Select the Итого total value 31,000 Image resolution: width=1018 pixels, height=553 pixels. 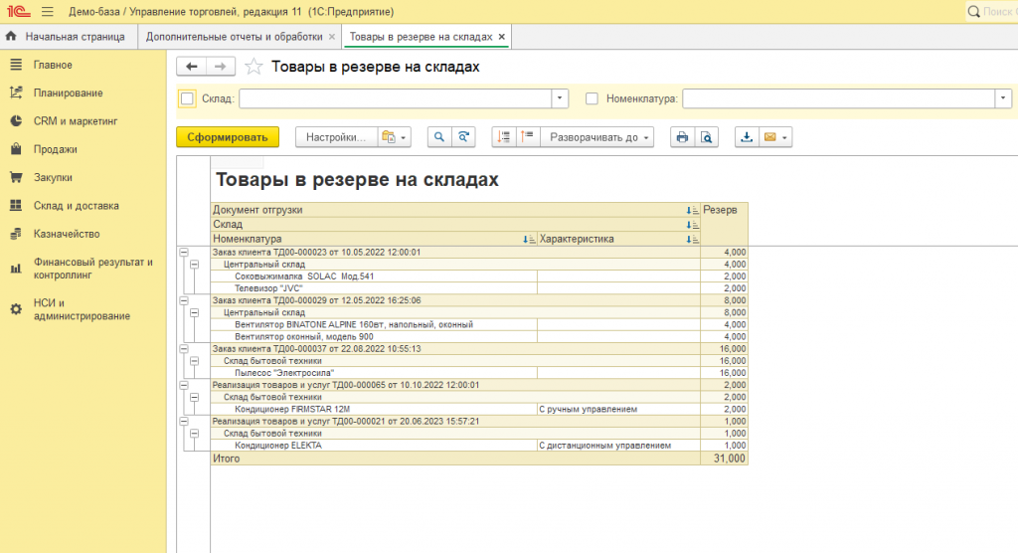point(729,459)
